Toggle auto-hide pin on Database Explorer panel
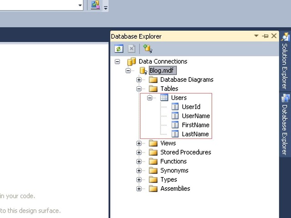Image resolution: width=291 pixels, height=218 pixels. pos(265,36)
